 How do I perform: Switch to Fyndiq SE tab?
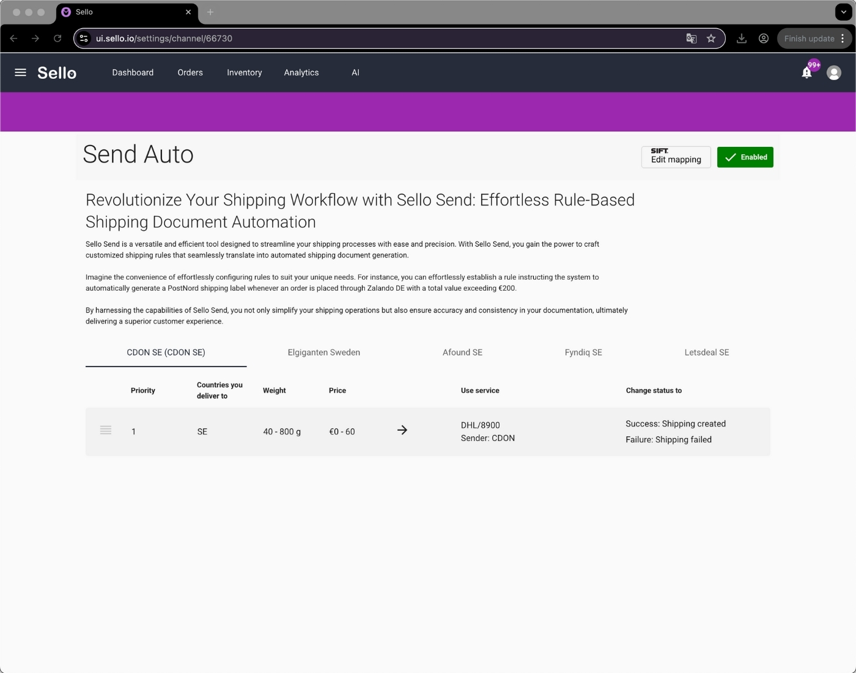(583, 352)
